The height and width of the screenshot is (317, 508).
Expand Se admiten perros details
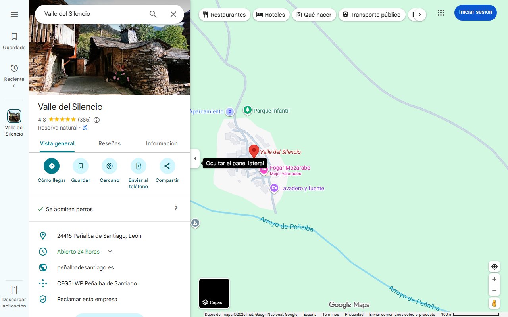(176, 208)
